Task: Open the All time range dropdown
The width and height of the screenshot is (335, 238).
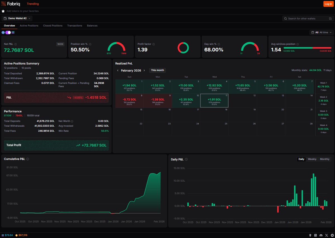Action: 322,32
